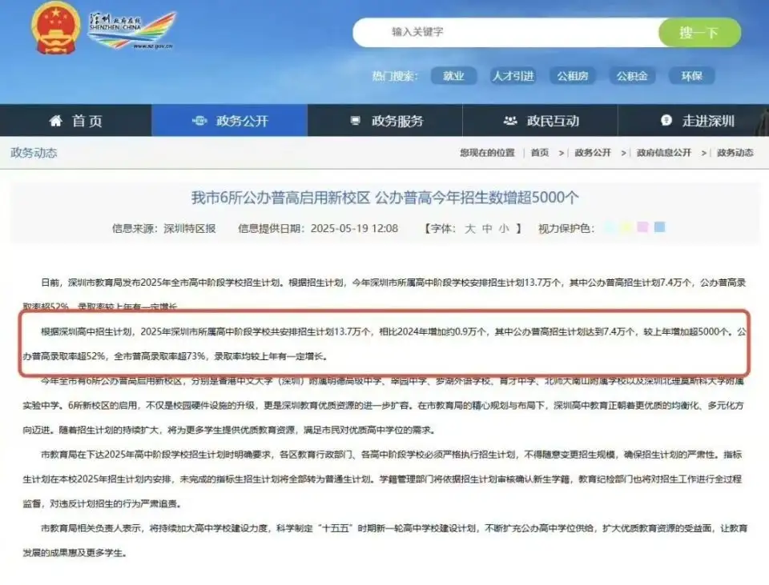This screenshot has width=769, height=585.
Task: Click the monitor icon beside 政务服务
Action: pos(356,121)
